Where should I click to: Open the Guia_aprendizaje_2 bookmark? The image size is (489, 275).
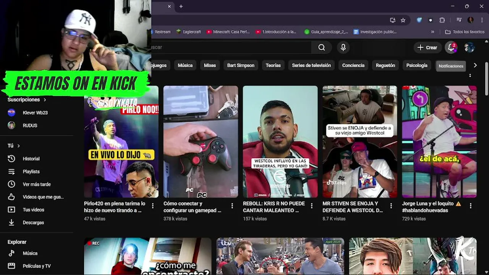tap(326, 32)
